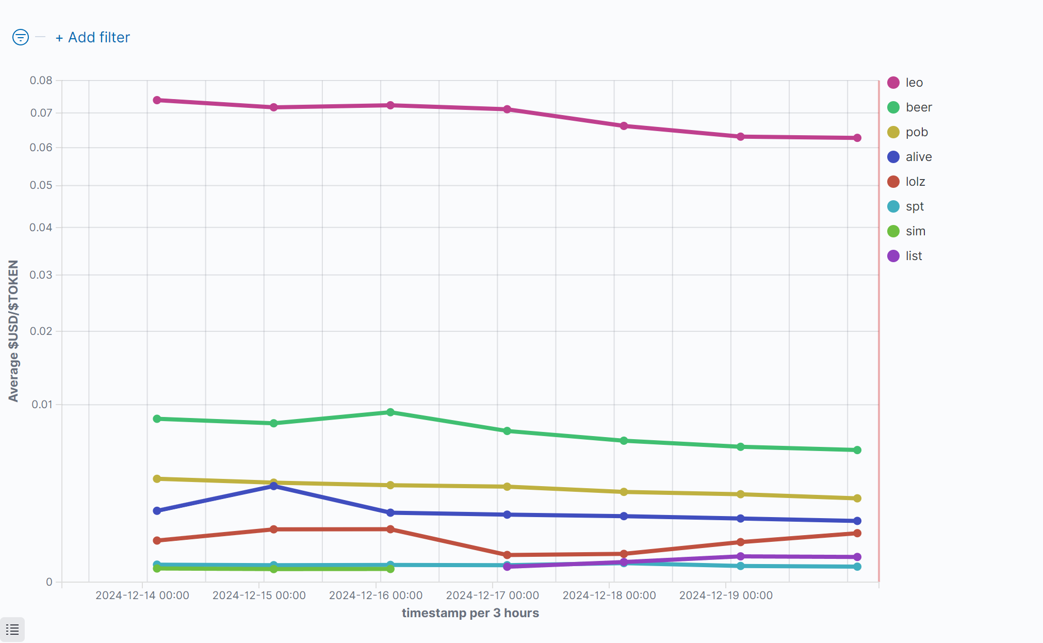Image resolution: width=1043 pixels, height=643 pixels.
Task: Open the filter options menu icon
Action: [20, 37]
